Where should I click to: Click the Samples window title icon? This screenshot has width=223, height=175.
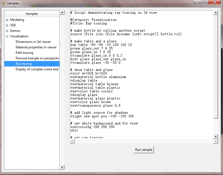[x=4, y=3]
